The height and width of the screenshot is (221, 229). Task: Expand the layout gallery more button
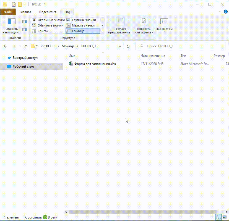pos(102,31)
